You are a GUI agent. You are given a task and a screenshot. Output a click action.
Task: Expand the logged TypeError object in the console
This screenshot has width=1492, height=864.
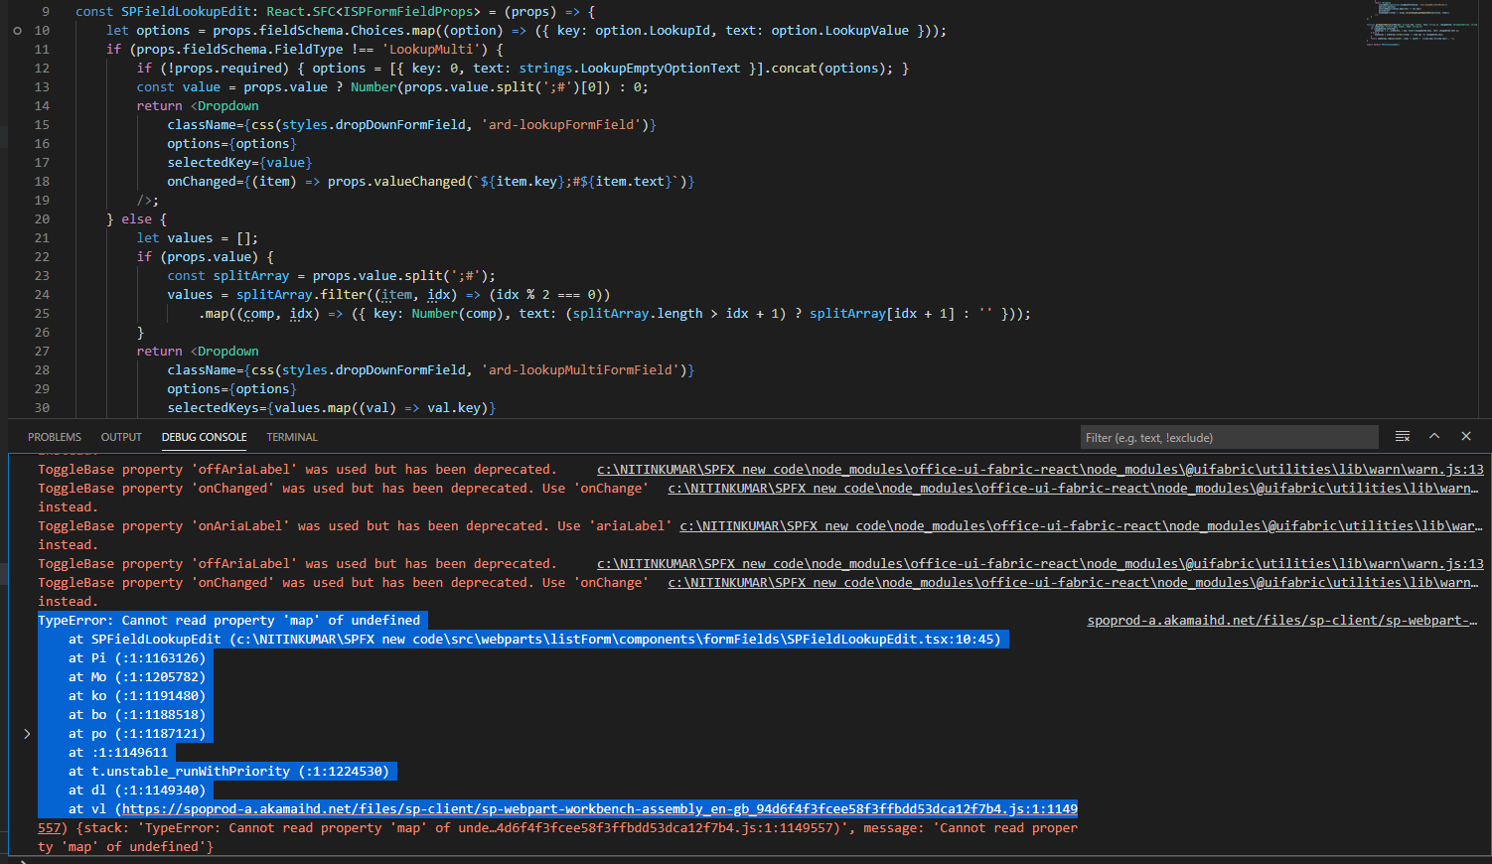27,732
